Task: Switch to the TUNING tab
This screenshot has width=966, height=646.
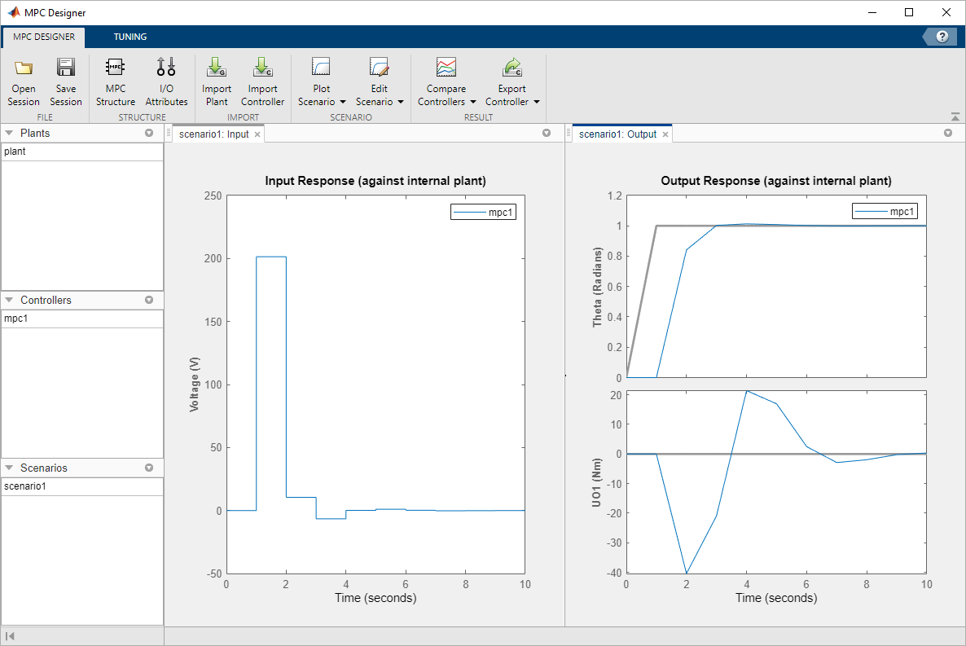Action: tap(130, 37)
